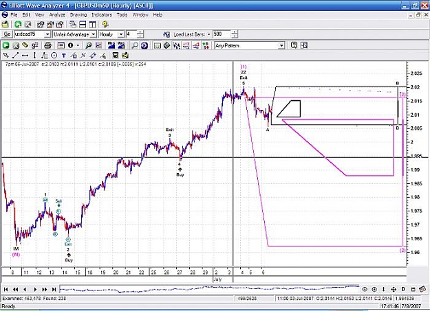Select the circle drawing tool

pyautogui.click(x=54, y=56)
